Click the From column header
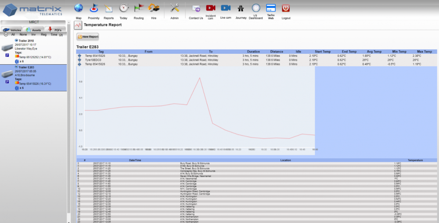Viewport: 439px width, 223px height. (149, 52)
